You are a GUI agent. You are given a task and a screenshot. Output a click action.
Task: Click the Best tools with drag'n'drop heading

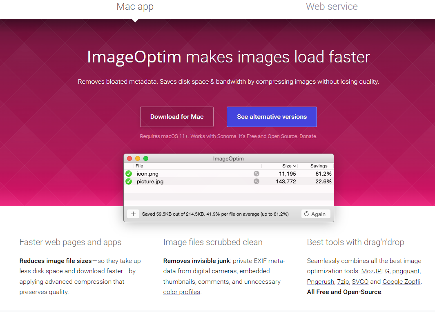point(355,242)
